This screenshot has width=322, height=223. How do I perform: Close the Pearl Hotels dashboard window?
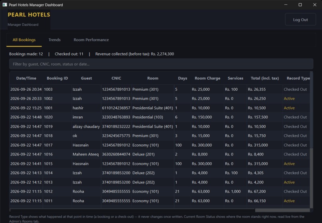pos(314,4)
